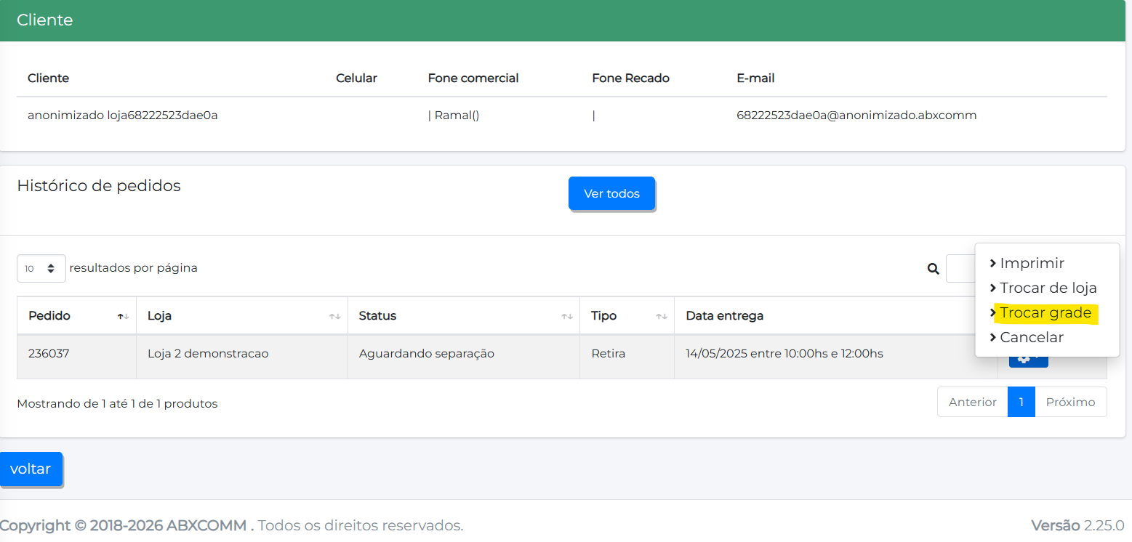
Task: Sort the table by Loja column arrows
Action: (x=334, y=316)
